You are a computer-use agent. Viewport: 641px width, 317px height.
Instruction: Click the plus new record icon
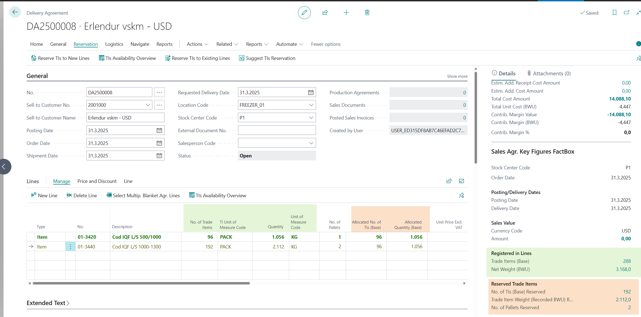(x=346, y=12)
